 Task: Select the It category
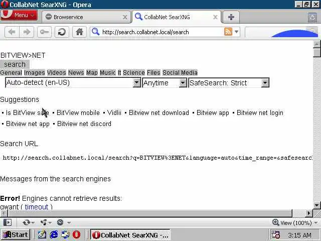[x=119, y=73]
